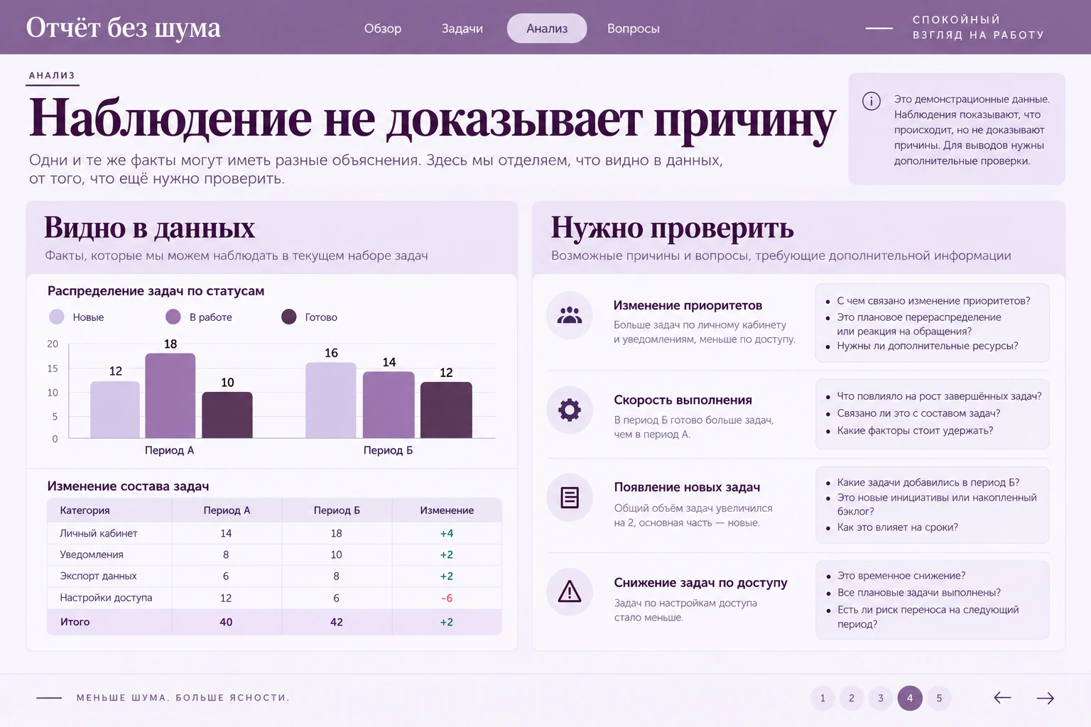This screenshot has width=1091, height=727.
Task: Go to next page with right arrow
Action: [x=1046, y=698]
